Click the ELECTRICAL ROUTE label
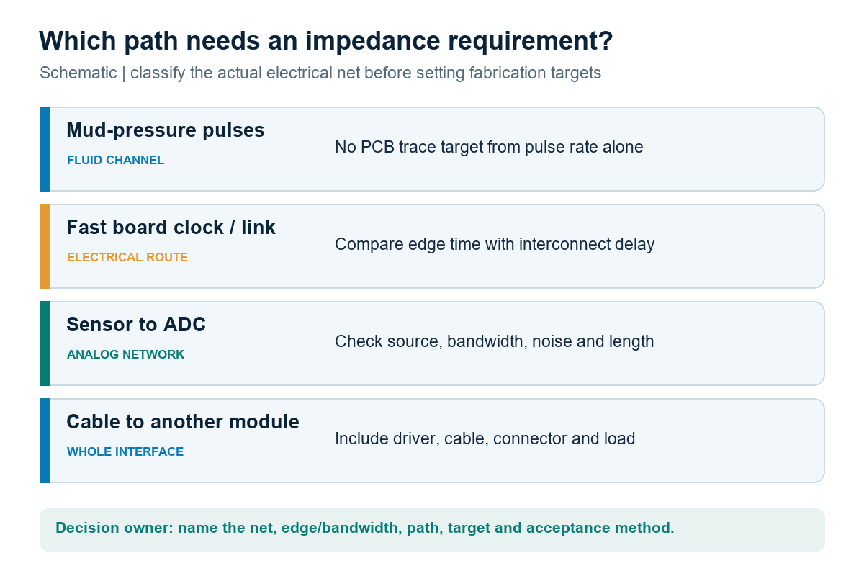The width and height of the screenshot is (864, 576). point(127,258)
